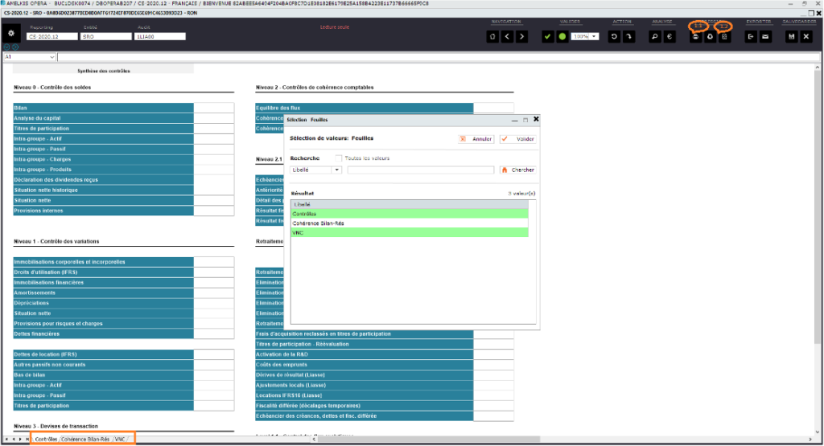Switch to the VNC sheet tab
This screenshot has height=446, width=824.
(121, 440)
